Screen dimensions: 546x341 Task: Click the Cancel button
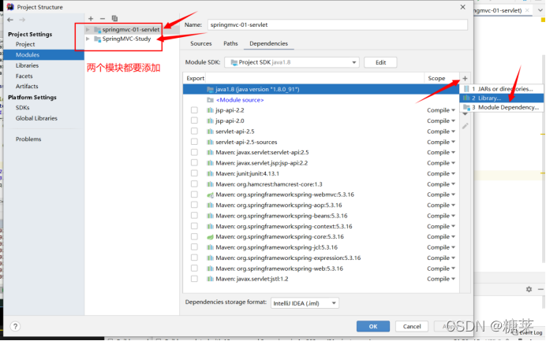pos(412,326)
